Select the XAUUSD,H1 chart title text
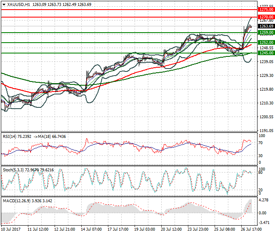275x234 pixels. tap(18, 5)
